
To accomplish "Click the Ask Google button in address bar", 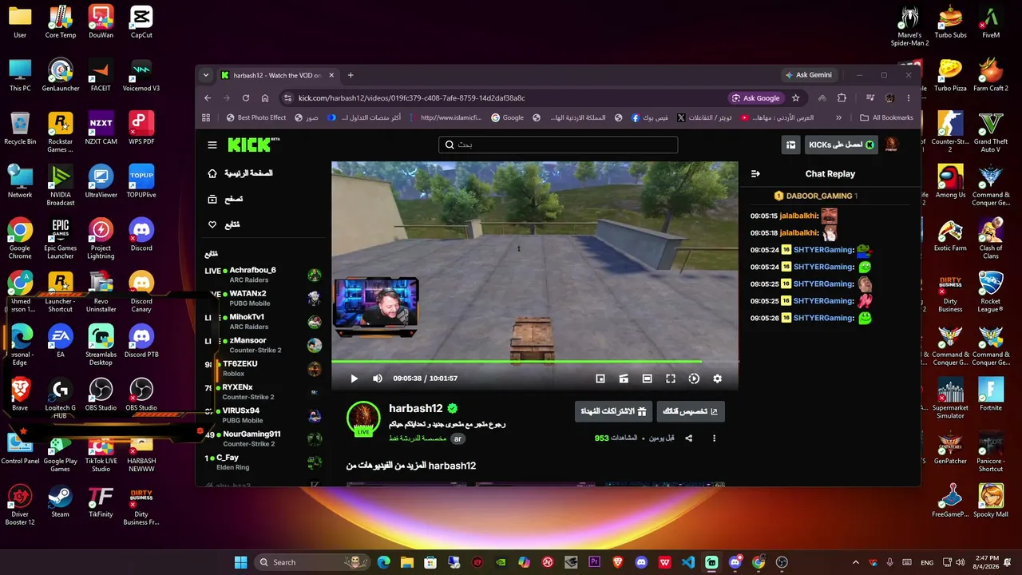I will click(755, 98).
